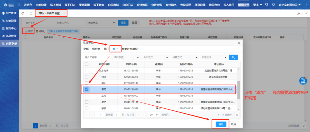Click the top bar search magnifier icon
The image size is (310, 132).
coord(267,5)
